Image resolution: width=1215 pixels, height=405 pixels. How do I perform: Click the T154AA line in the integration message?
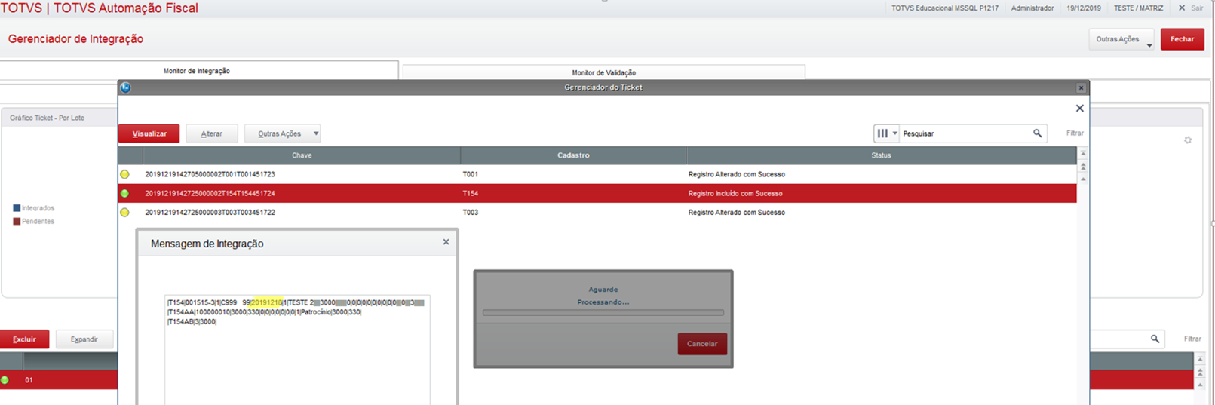click(265, 312)
